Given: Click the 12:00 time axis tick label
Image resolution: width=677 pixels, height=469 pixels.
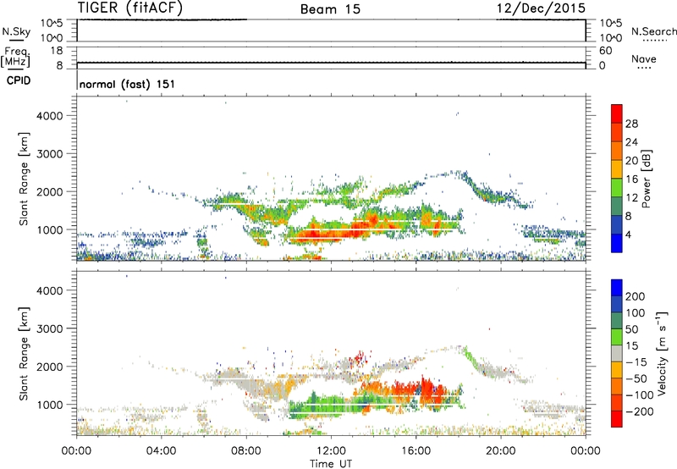Looking at the screenshot, I should pos(331,451).
